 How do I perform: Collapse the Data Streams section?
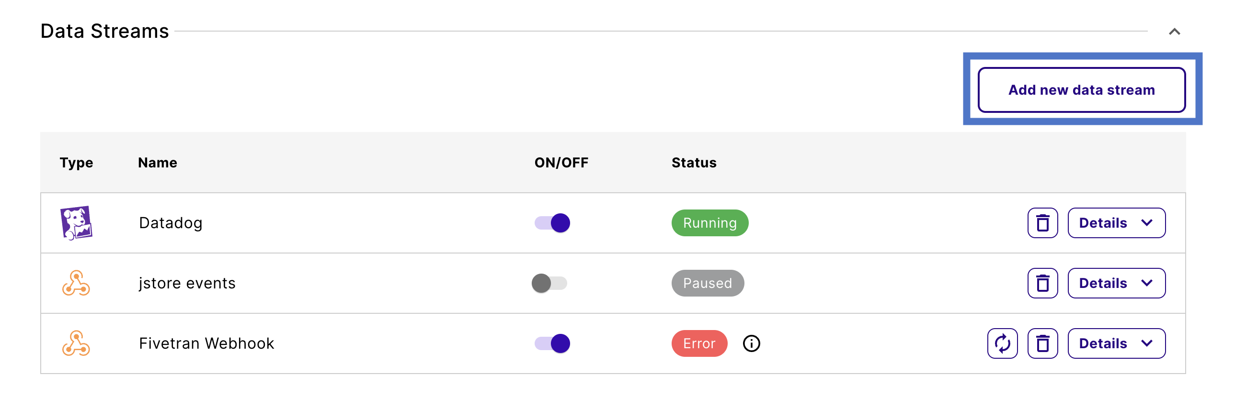1174,32
